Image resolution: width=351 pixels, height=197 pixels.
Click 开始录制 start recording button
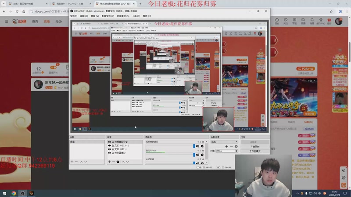coord(255,147)
